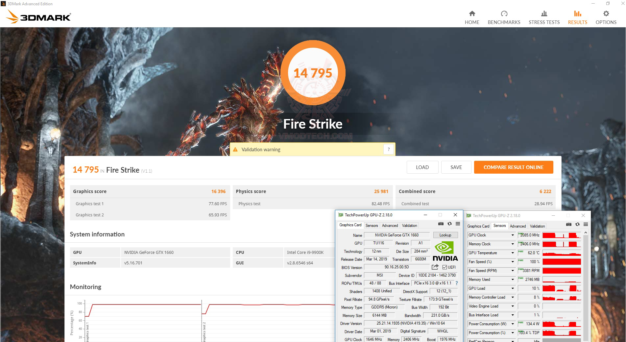Viewport: 626px width, 342px height.
Task: Open the GPU-Z hamburger menu
Action: 457,224
